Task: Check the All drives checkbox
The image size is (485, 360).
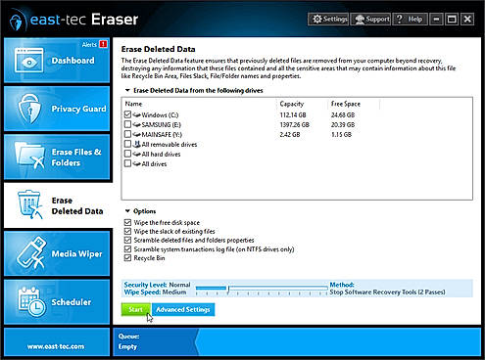Action: tap(127, 163)
